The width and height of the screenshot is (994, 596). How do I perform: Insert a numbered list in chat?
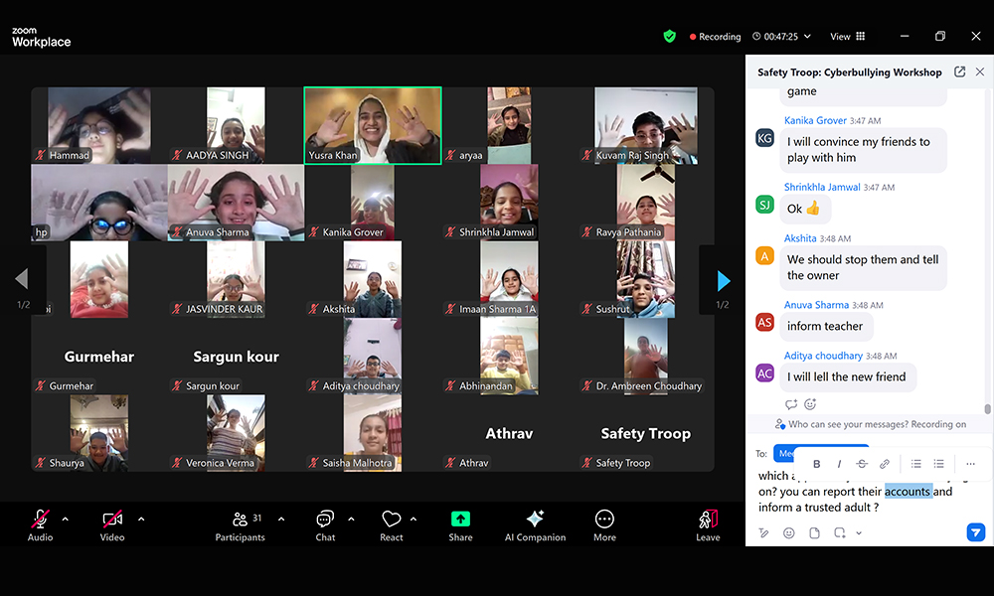pyautogui.click(x=939, y=464)
